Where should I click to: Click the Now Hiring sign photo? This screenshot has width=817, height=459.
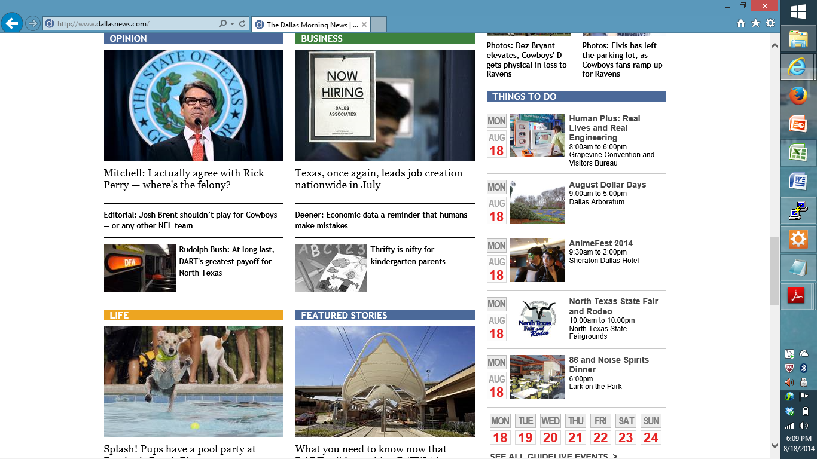coord(385,105)
